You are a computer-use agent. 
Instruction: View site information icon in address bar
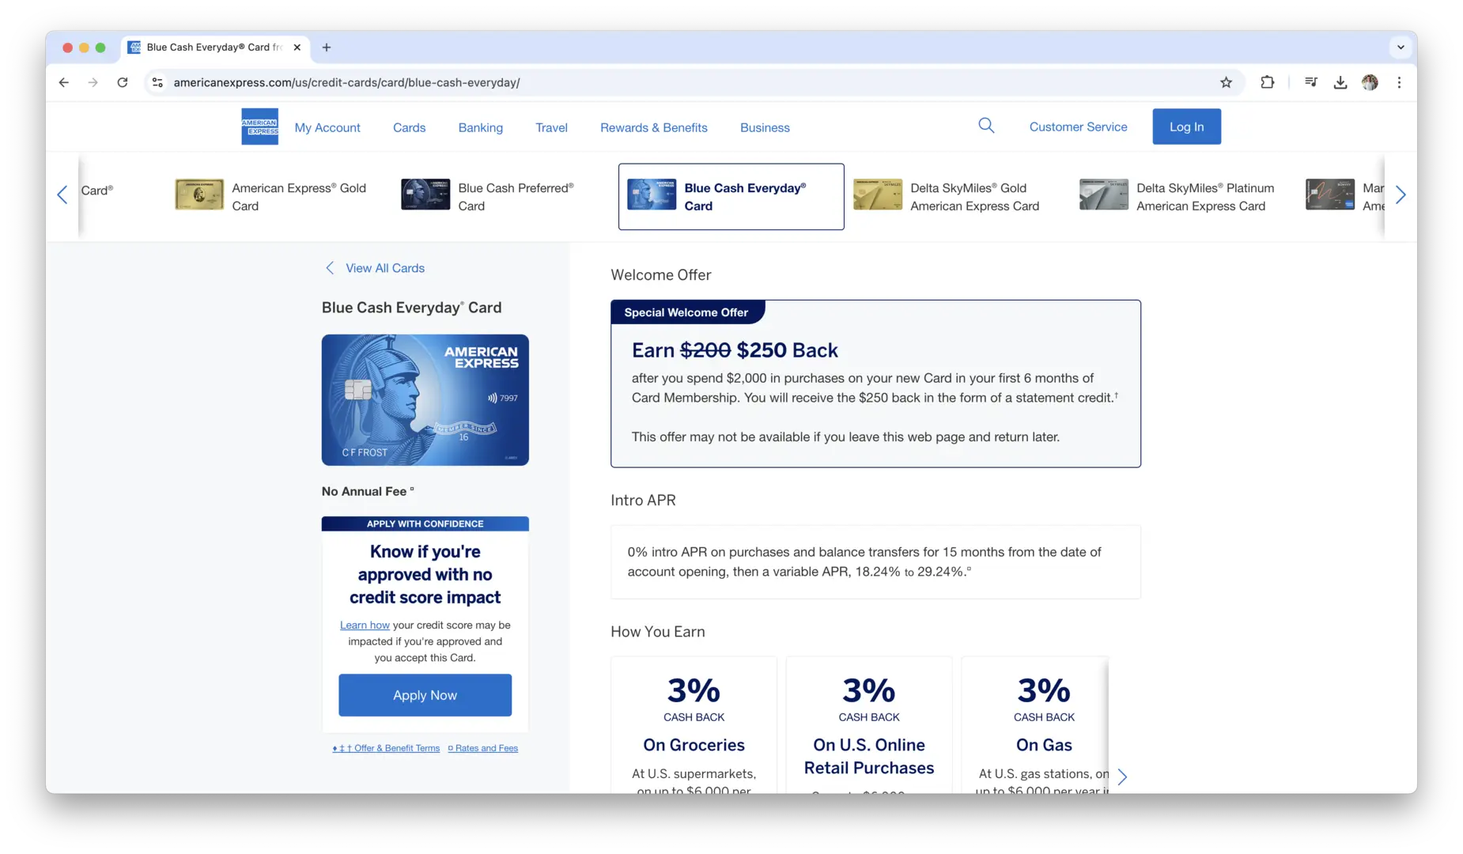pyautogui.click(x=157, y=82)
